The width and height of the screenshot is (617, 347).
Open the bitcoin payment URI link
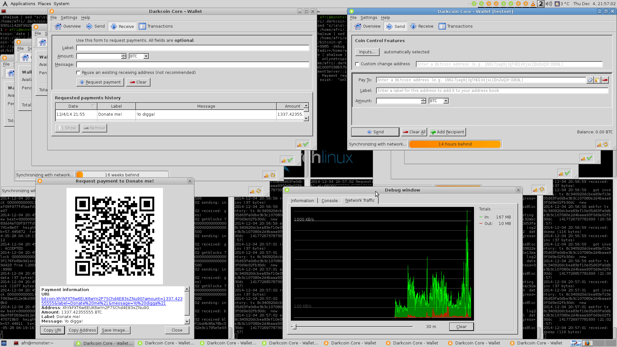112,301
